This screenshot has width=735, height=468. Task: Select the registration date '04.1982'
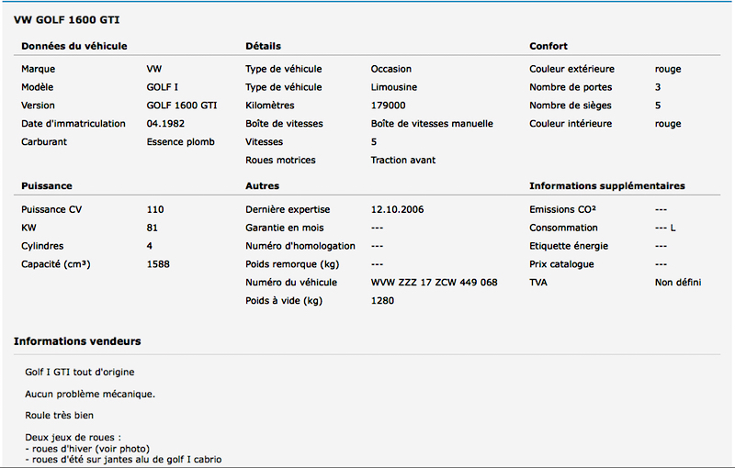coord(165,124)
